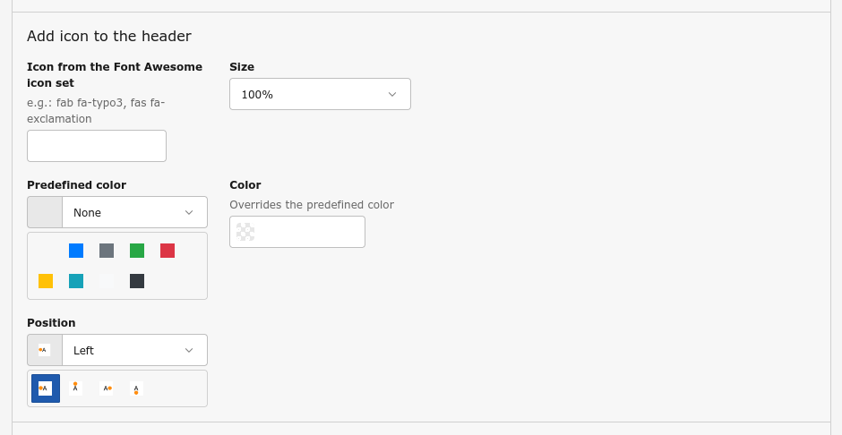The image size is (842, 435).
Task: Select the teal predefined color swatch
Action: 76,281
